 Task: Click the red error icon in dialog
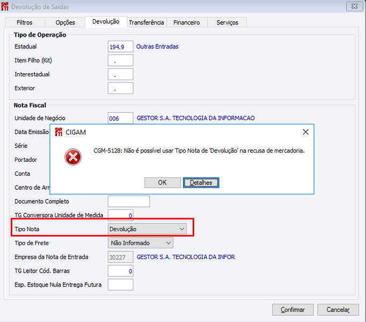[x=73, y=157]
